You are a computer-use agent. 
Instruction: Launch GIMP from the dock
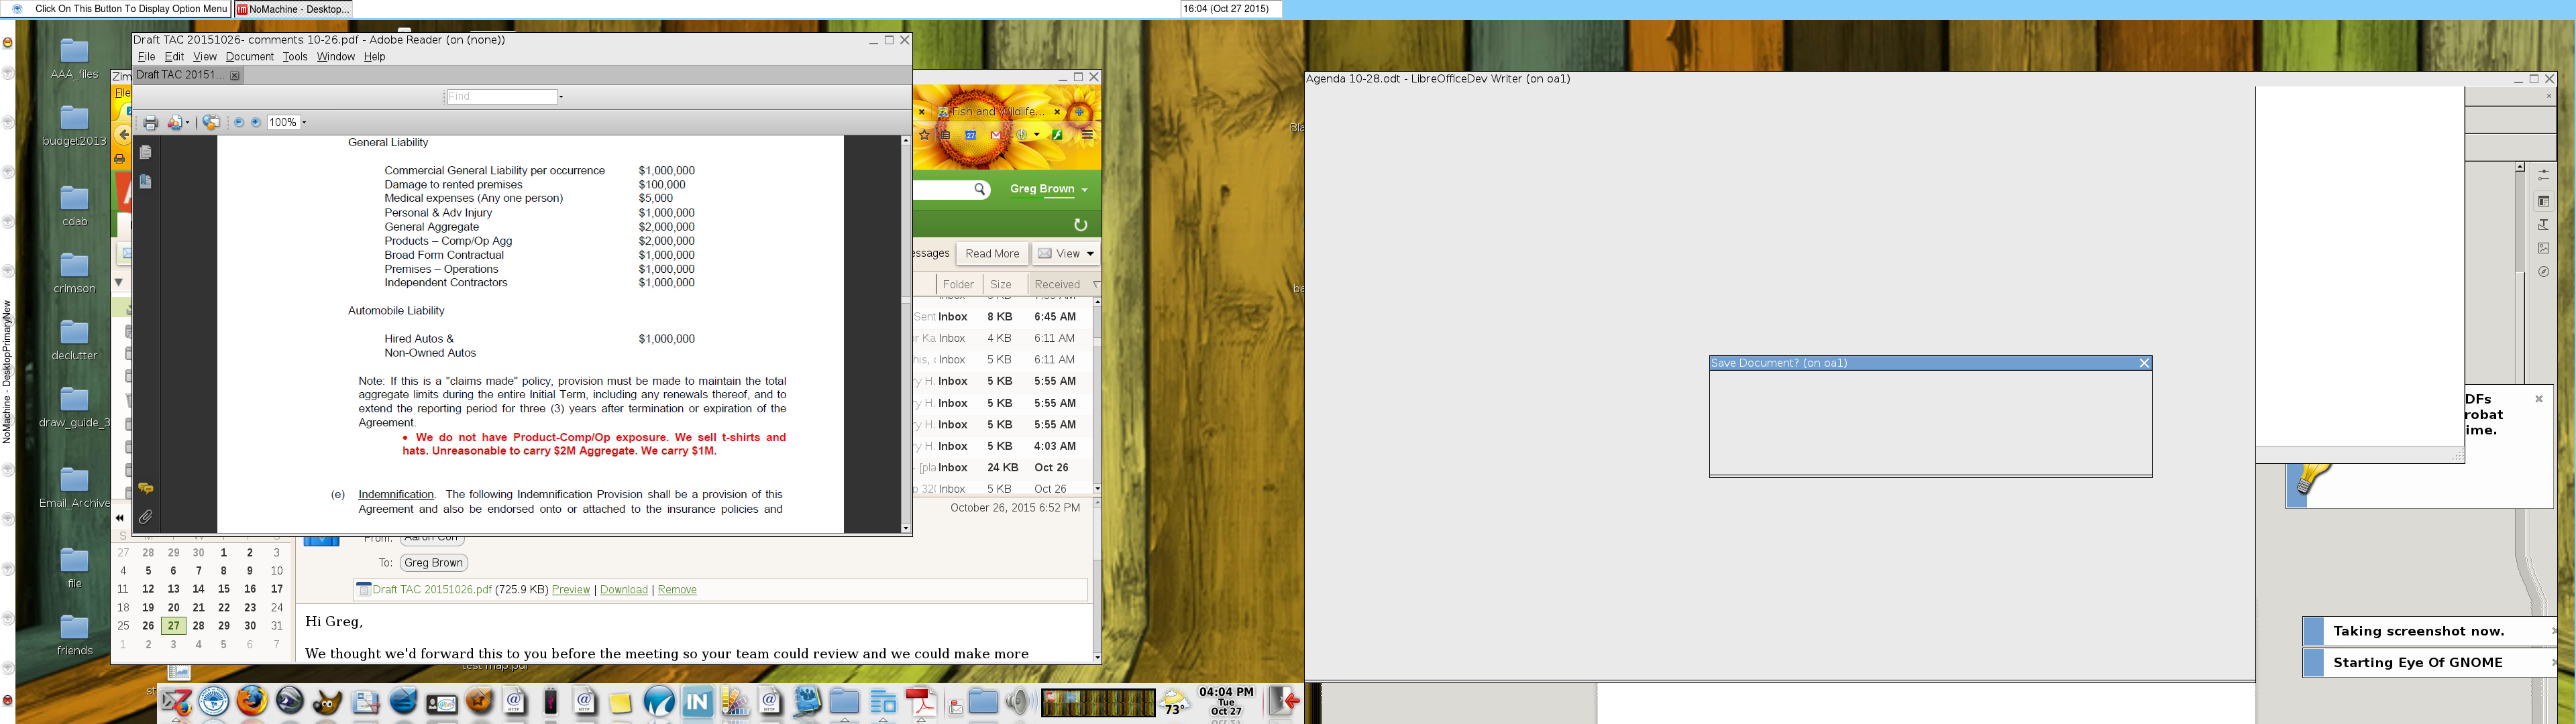(x=327, y=702)
